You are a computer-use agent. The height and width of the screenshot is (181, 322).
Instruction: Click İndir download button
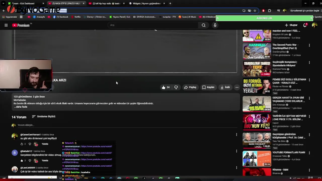tap(225, 87)
